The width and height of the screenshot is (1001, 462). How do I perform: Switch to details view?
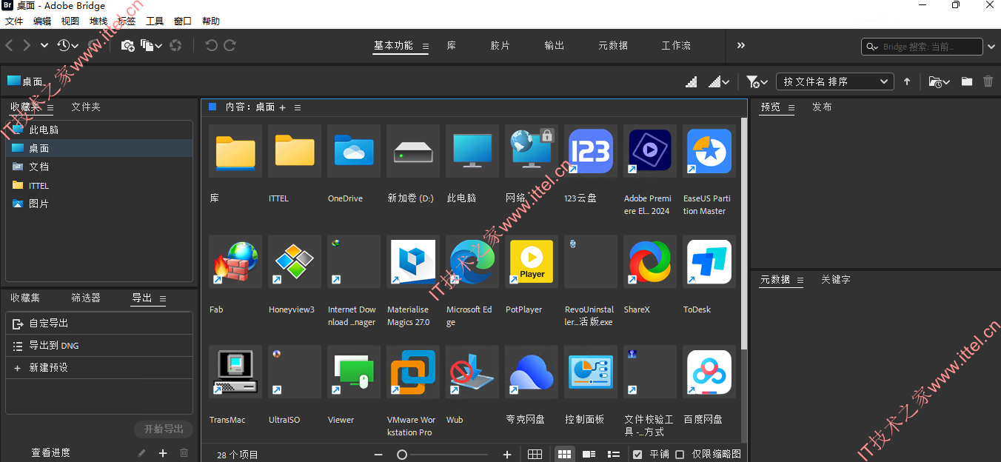tap(589, 455)
